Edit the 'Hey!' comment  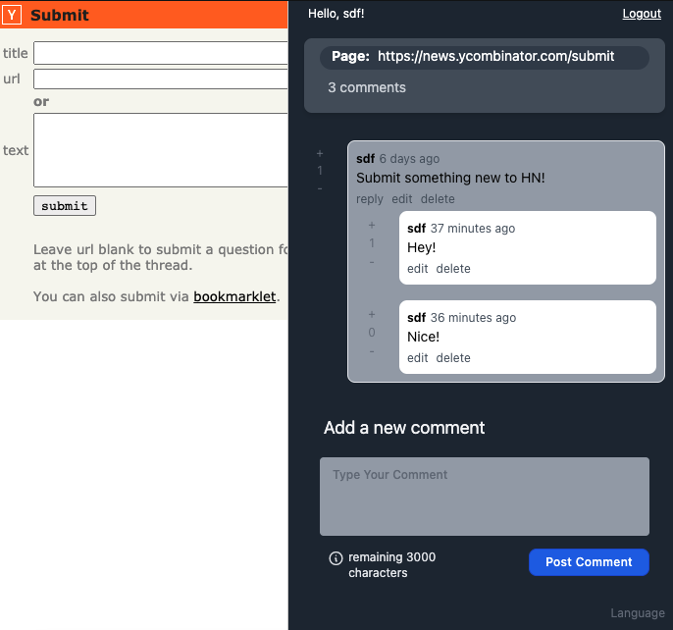418,269
